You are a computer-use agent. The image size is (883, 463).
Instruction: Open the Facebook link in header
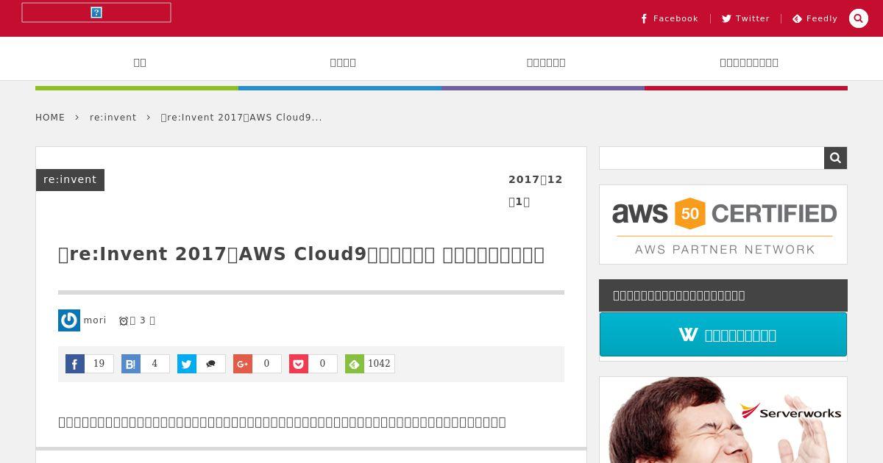(669, 18)
